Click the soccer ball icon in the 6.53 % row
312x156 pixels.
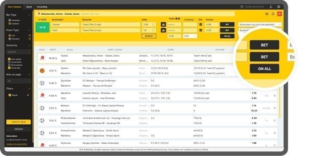[42, 108]
